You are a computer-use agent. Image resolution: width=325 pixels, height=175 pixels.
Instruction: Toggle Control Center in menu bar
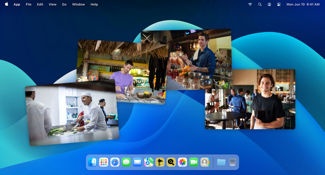point(279,4)
